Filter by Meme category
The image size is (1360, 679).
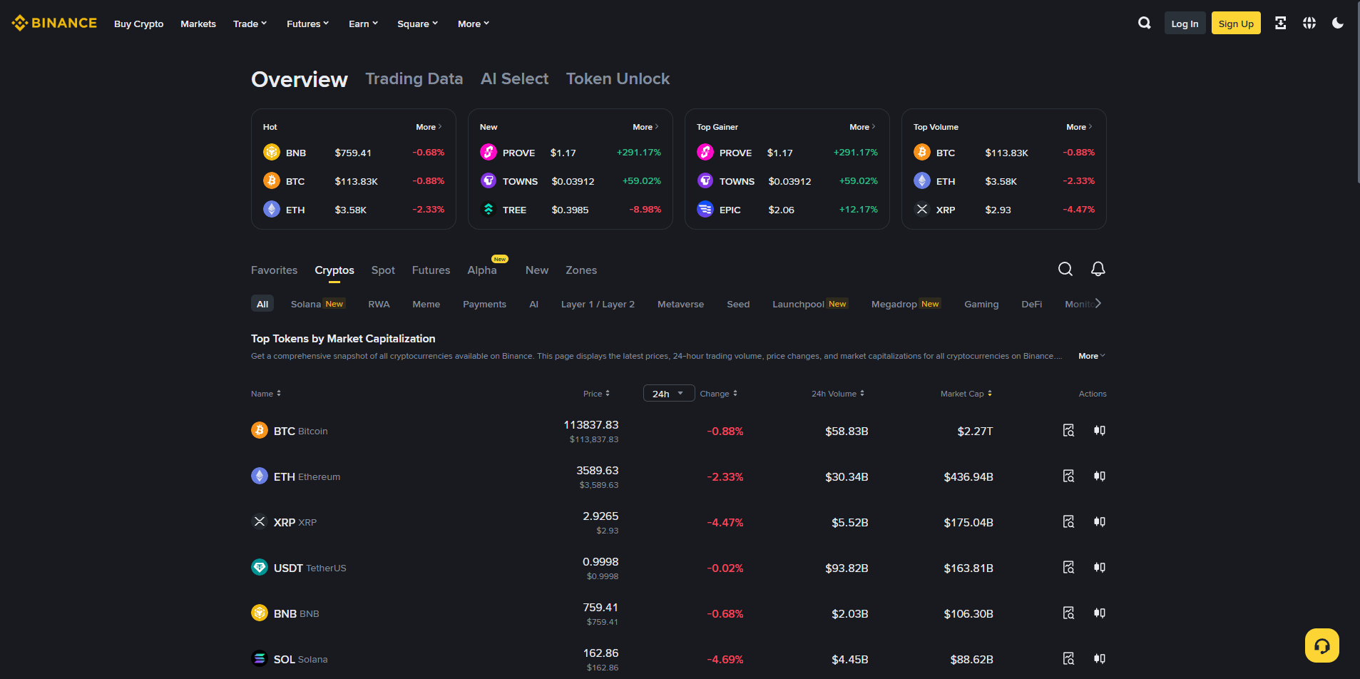pos(426,304)
